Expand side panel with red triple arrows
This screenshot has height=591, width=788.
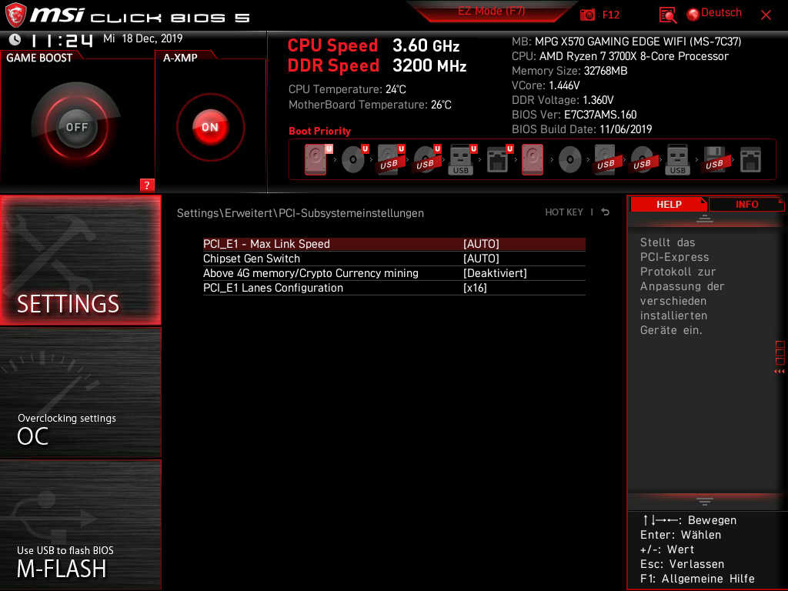coord(779,372)
